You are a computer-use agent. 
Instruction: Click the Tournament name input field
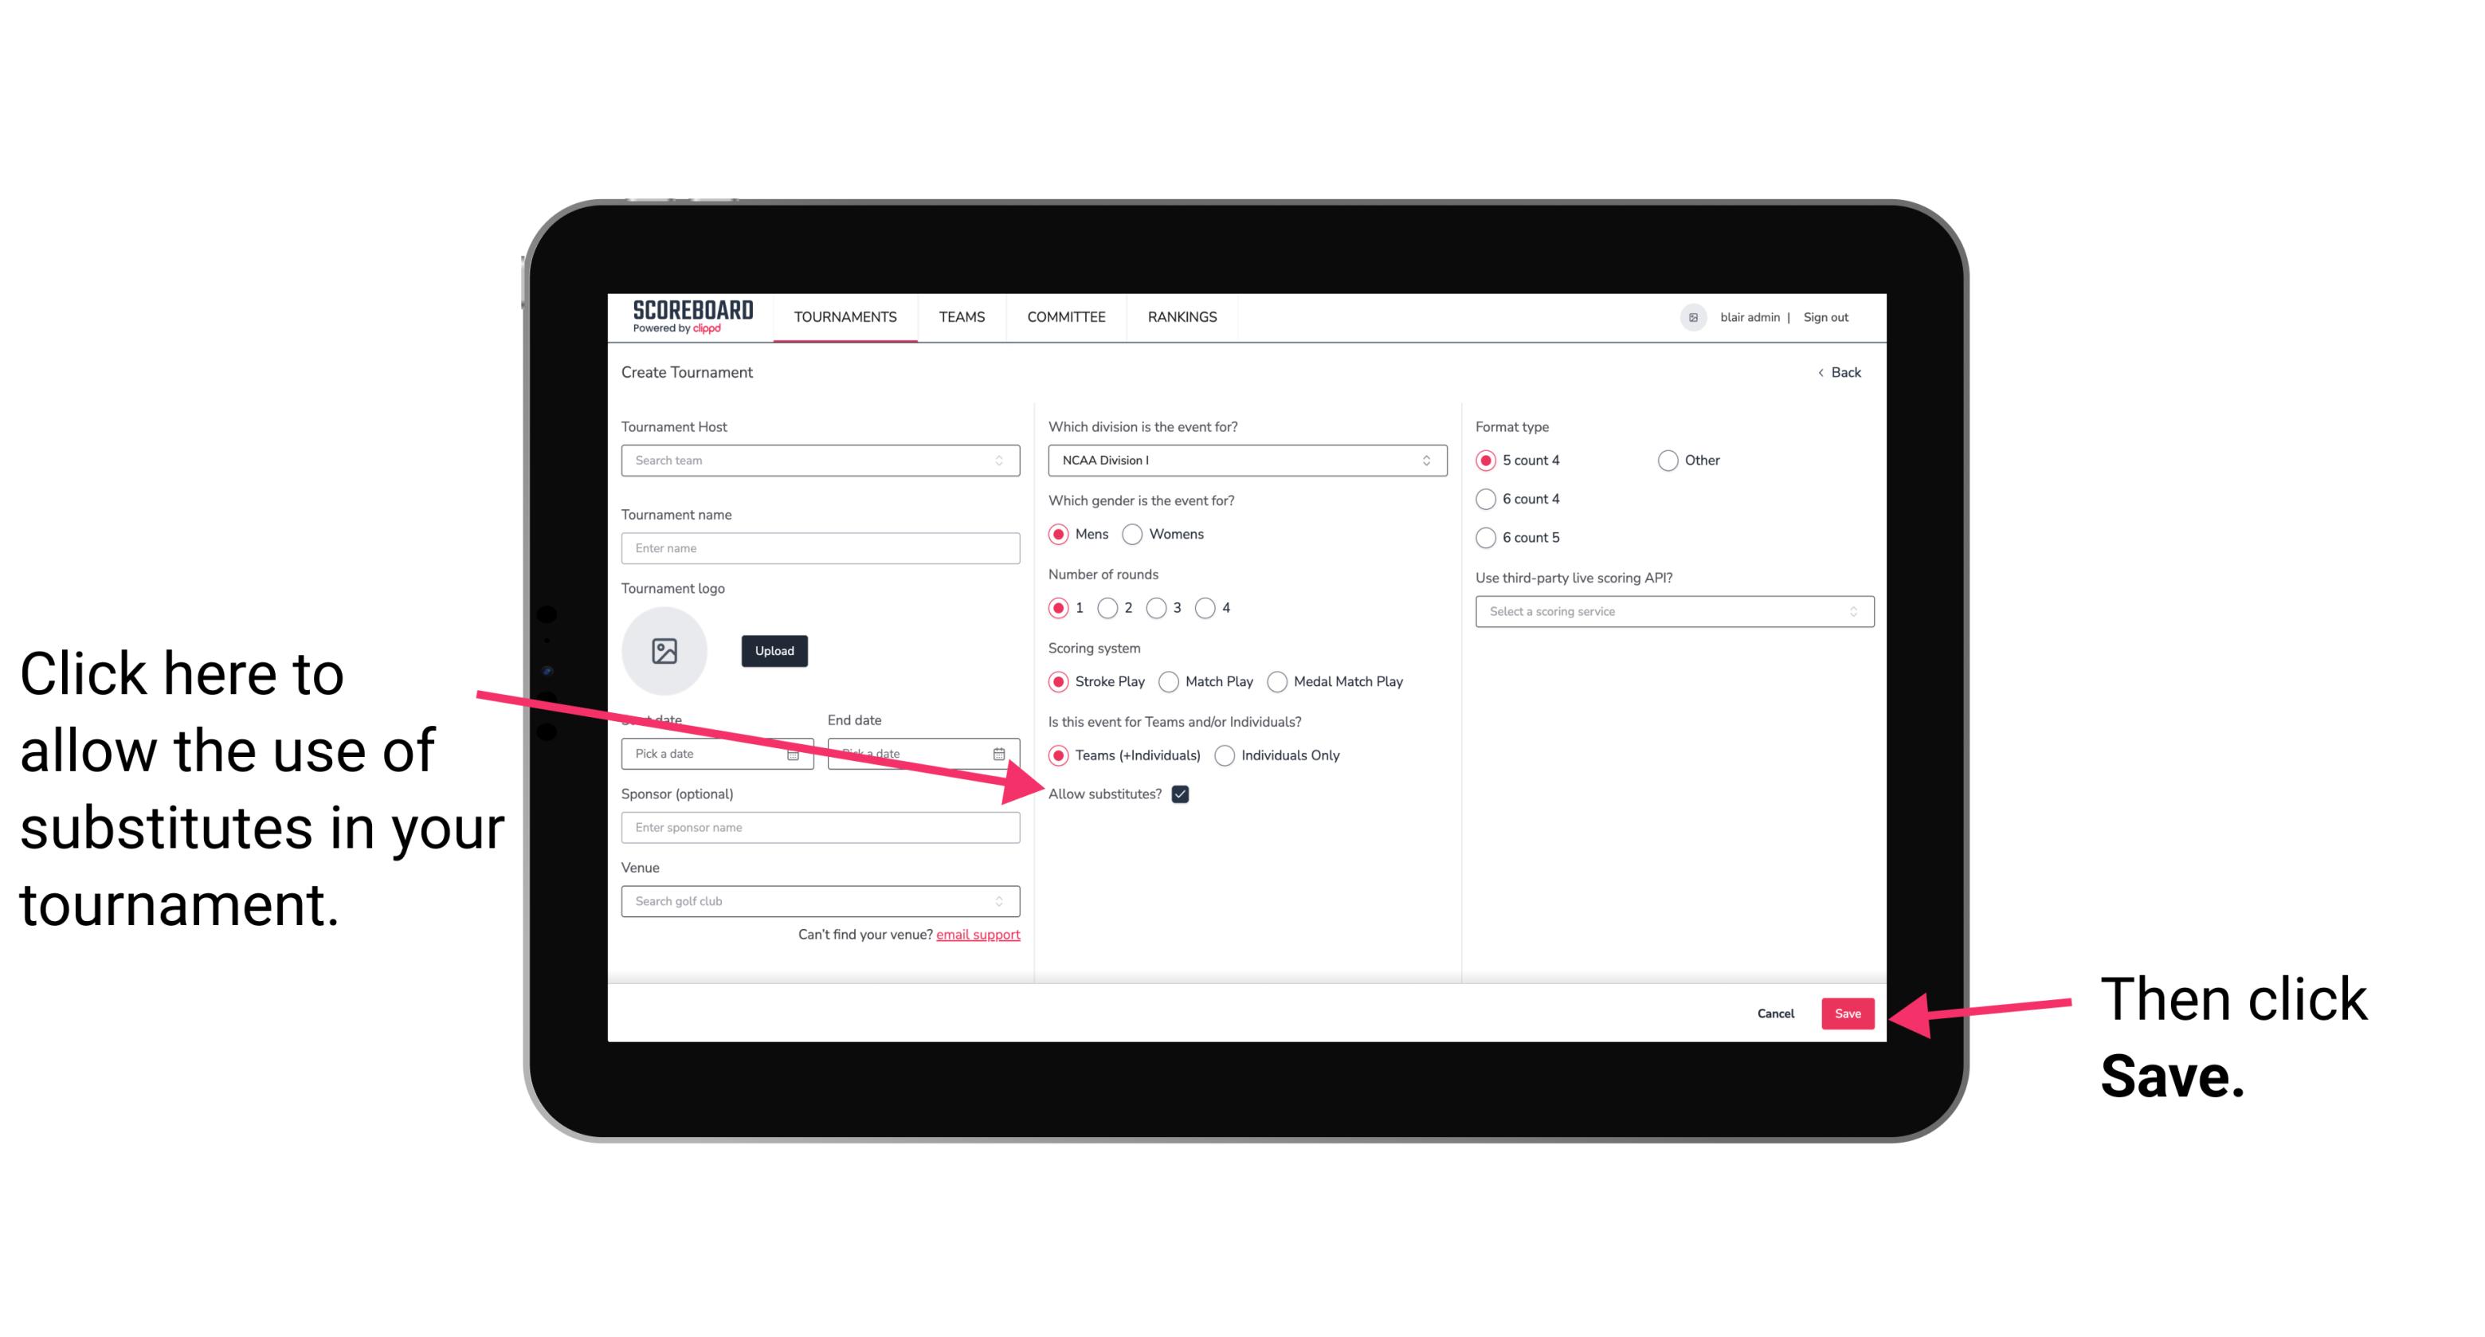[x=820, y=547]
